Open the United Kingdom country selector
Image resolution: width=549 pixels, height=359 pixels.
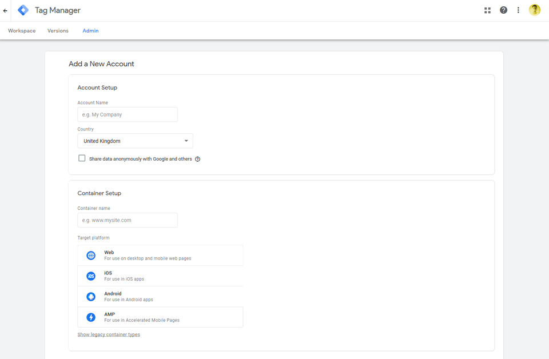tap(135, 141)
